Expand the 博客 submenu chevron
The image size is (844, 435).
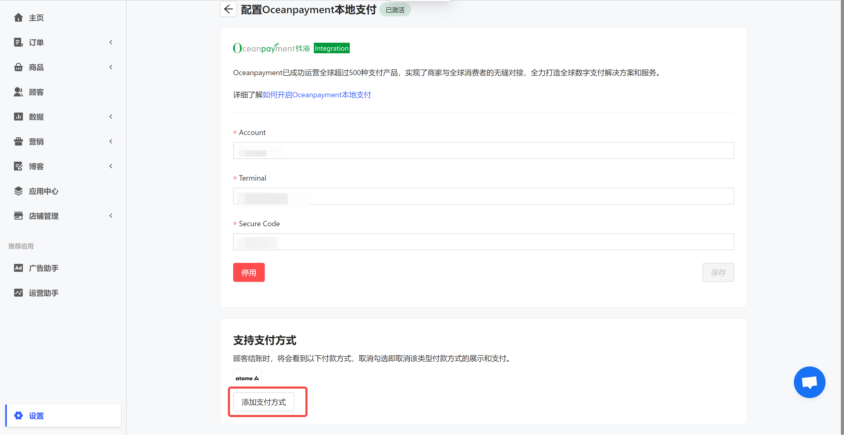coord(111,166)
